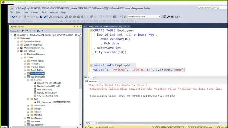
Task: Open the File menu
Action: tap(11, 12)
